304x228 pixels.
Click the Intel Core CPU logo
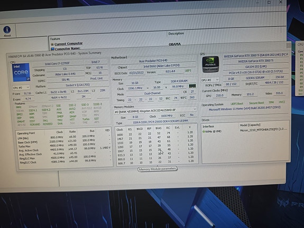[21, 72]
